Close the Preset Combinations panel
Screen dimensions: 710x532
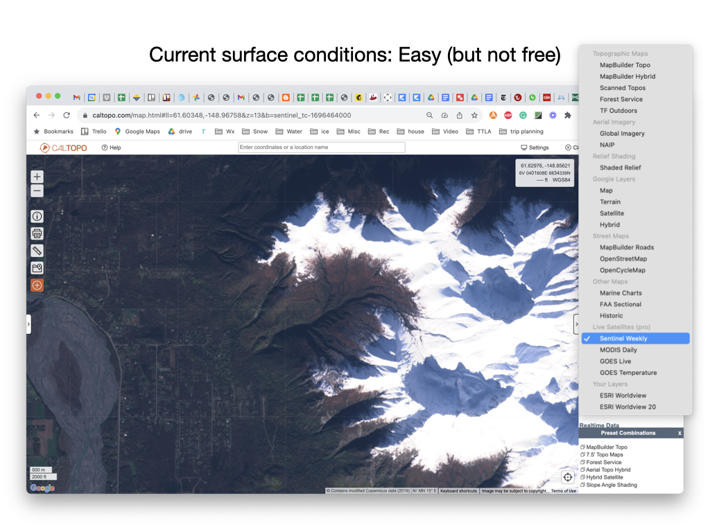(x=679, y=434)
